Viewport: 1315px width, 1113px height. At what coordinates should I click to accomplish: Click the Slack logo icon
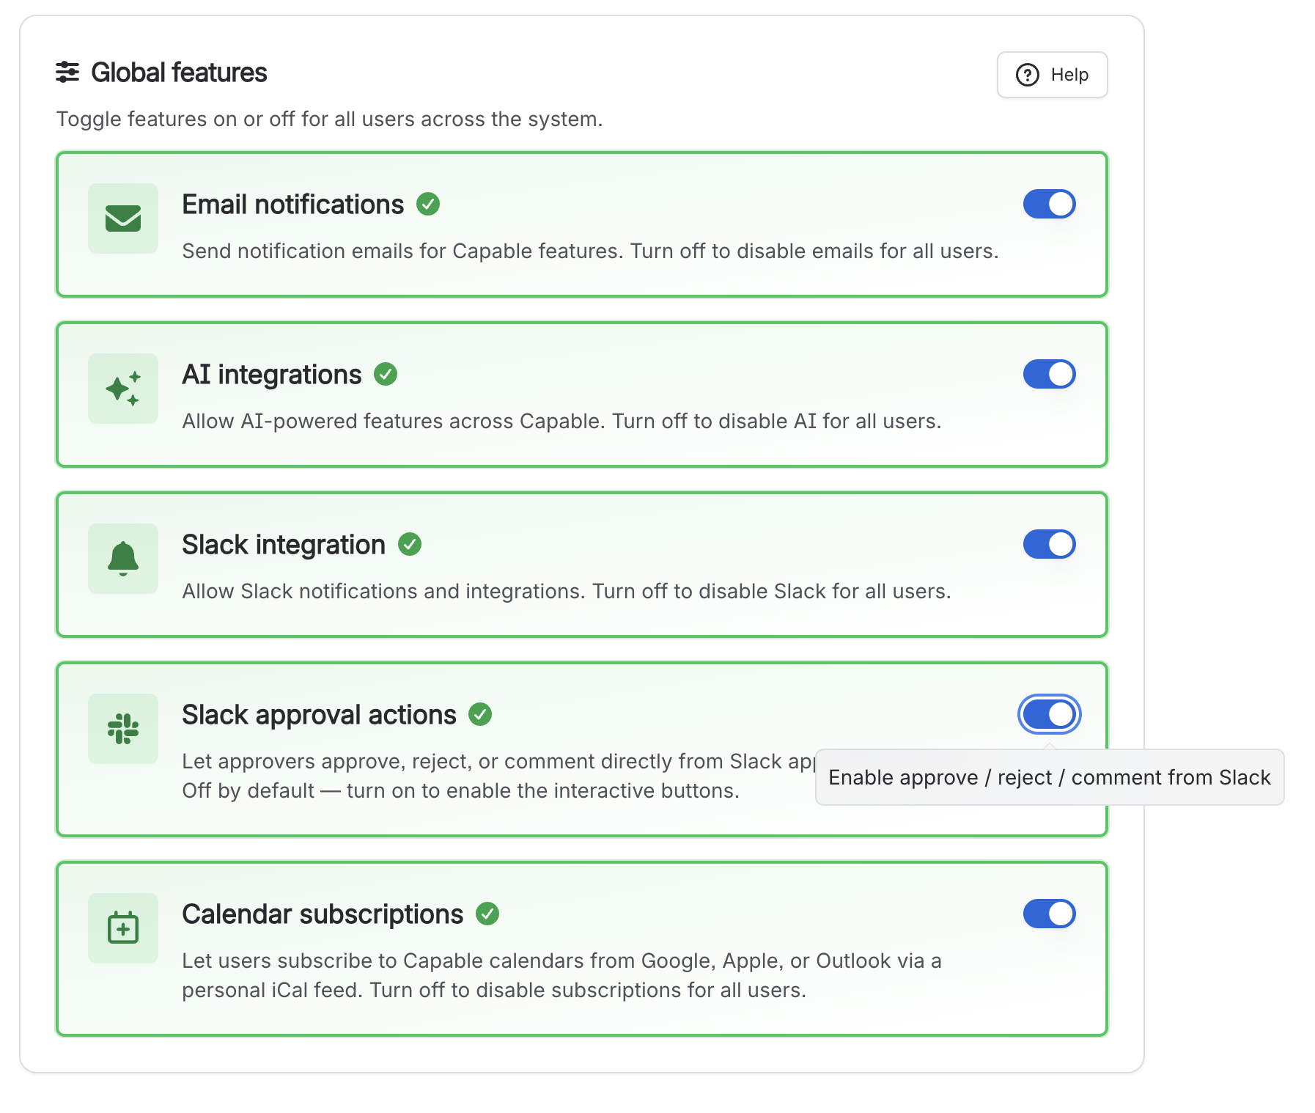[123, 729]
